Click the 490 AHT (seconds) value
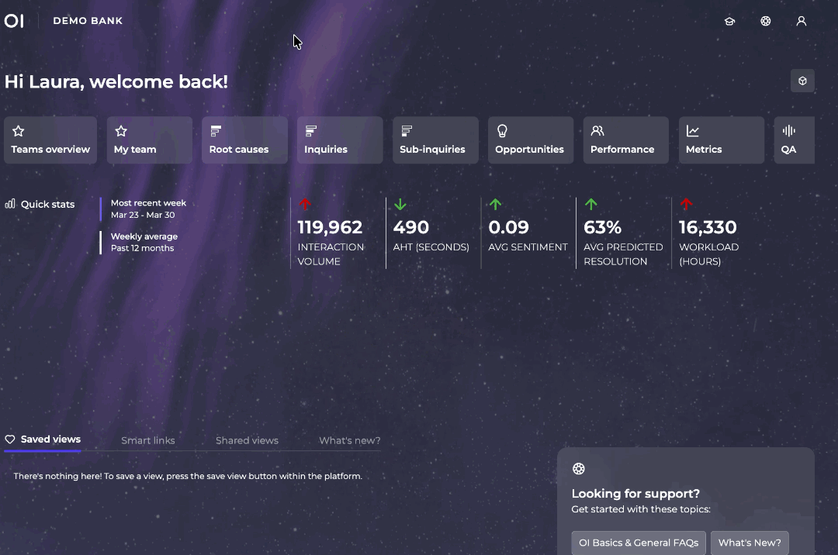 411,227
